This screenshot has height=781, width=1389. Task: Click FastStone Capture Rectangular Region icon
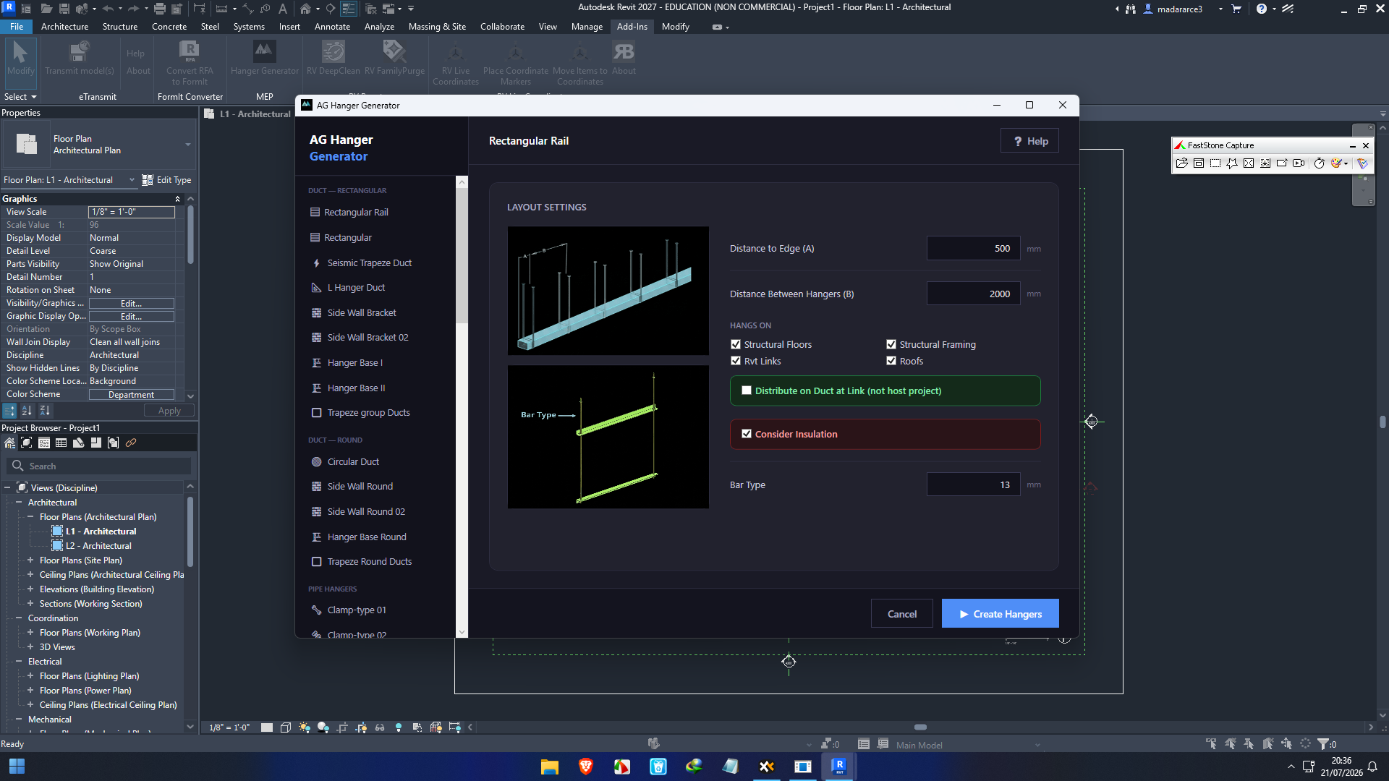[1215, 163]
